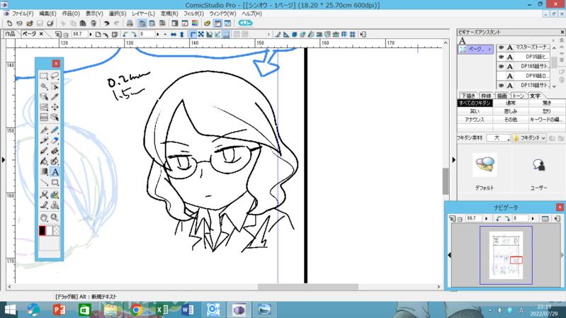Select the fill bucket tool
The width and height of the screenshot is (566, 318).
44,161
